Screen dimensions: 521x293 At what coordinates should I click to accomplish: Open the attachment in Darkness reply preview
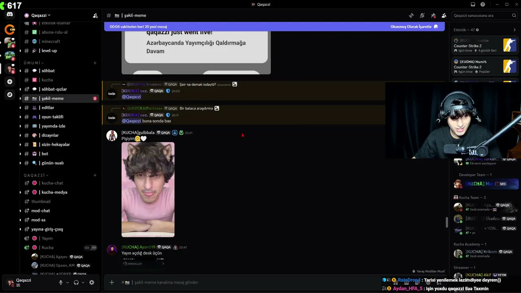217,108
